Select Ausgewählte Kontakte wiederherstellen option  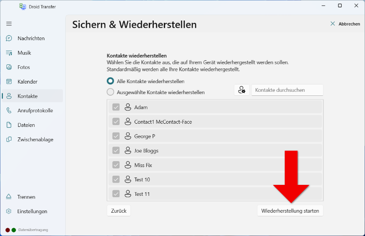coord(110,92)
